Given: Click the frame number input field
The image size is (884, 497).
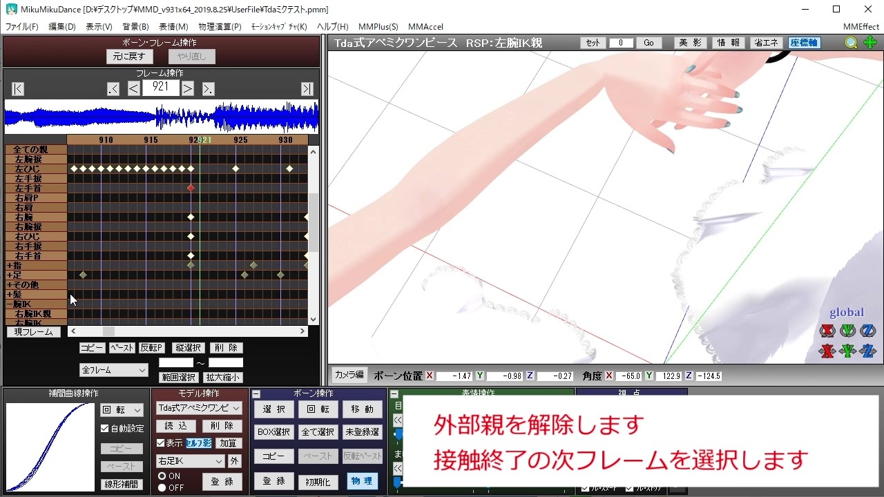Looking at the screenshot, I should (161, 88).
